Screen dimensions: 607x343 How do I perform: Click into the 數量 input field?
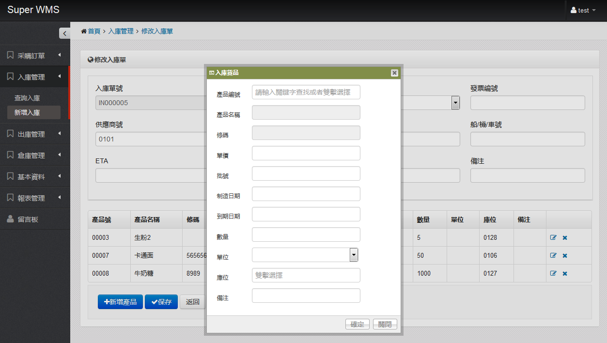point(306,234)
